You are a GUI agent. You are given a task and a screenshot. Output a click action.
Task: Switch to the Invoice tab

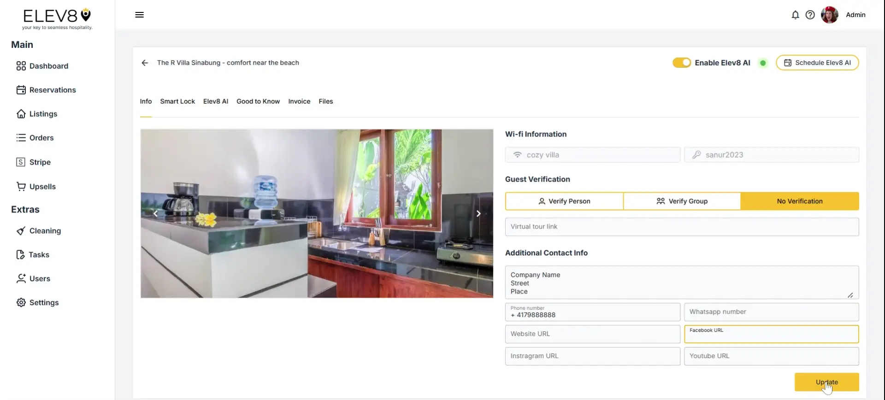(299, 101)
